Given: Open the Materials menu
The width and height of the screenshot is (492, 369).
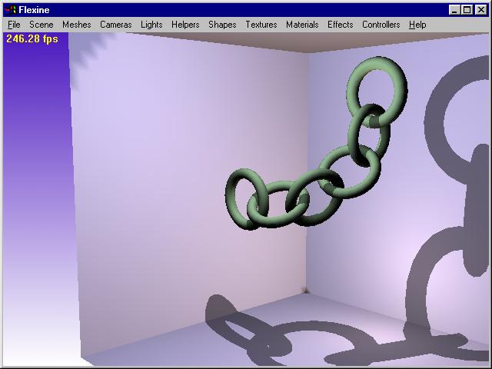Looking at the screenshot, I should 302,25.
